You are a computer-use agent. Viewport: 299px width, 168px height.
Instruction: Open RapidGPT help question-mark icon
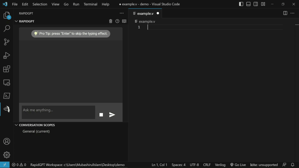pos(117,21)
